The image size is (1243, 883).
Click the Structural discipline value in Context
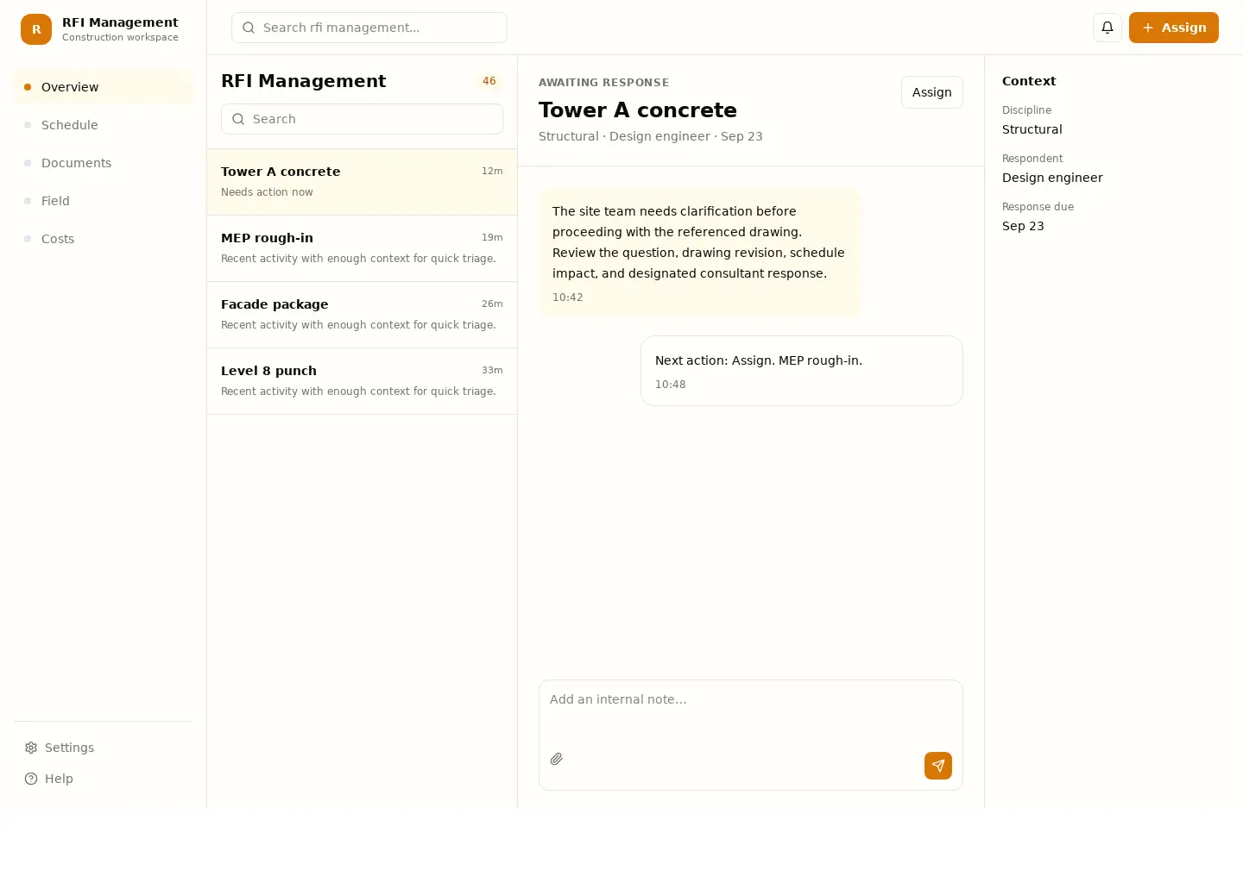click(1032, 129)
